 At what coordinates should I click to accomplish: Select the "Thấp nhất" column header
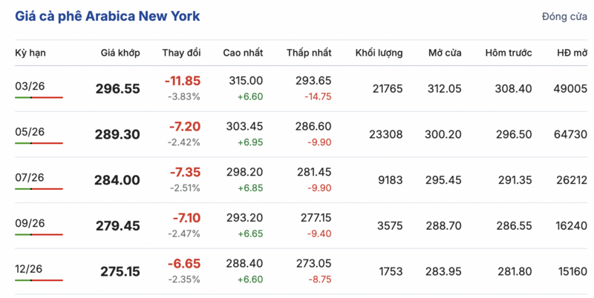(x=309, y=53)
